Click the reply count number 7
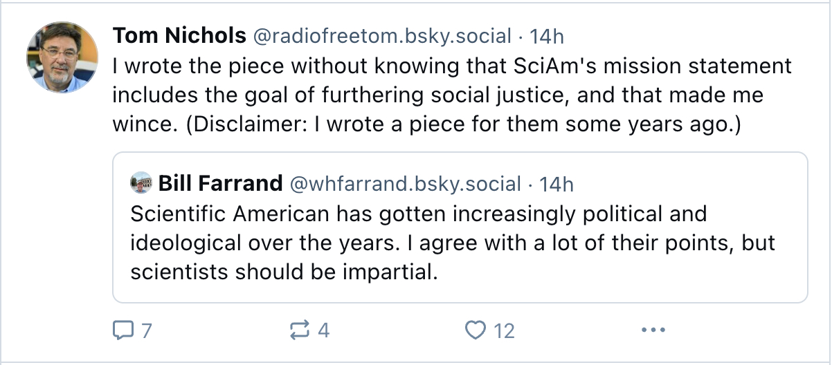 click(x=145, y=331)
